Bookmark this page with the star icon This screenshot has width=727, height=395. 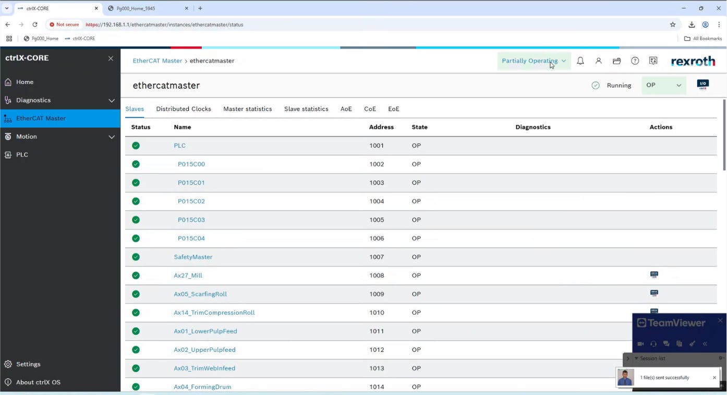[673, 25]
